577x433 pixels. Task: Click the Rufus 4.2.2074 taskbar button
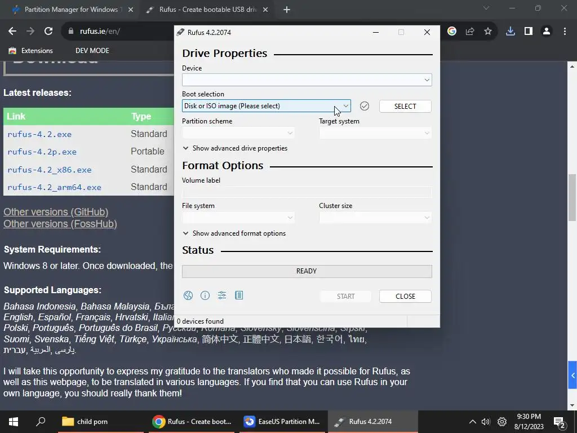point(372,422)
